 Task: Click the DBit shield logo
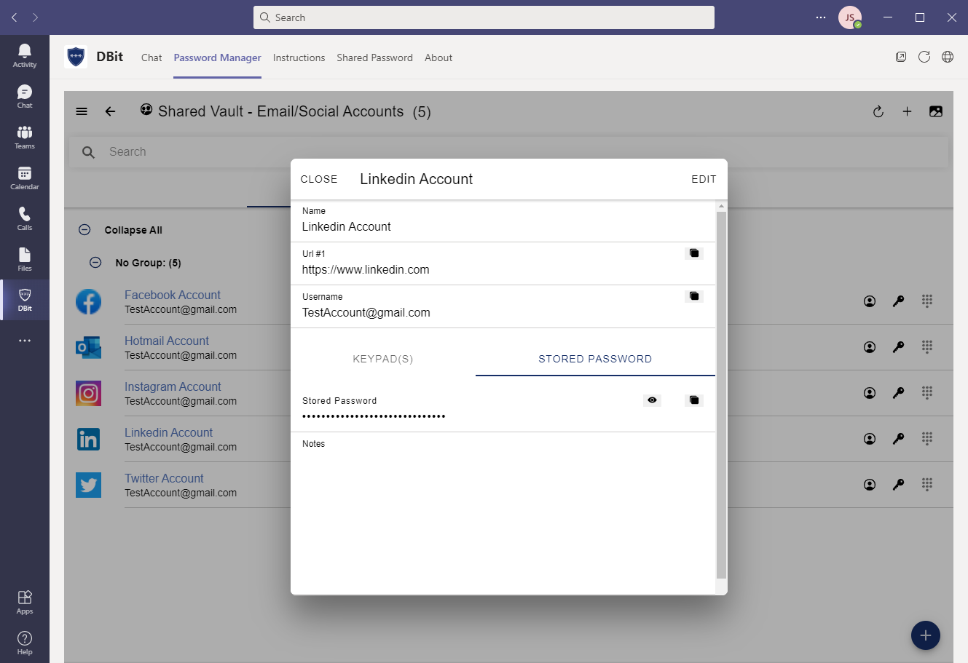[x=76, y=57]
